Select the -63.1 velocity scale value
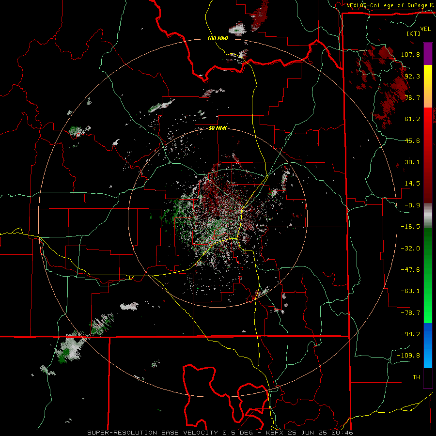The image size is (436, 436). (410, 291)
